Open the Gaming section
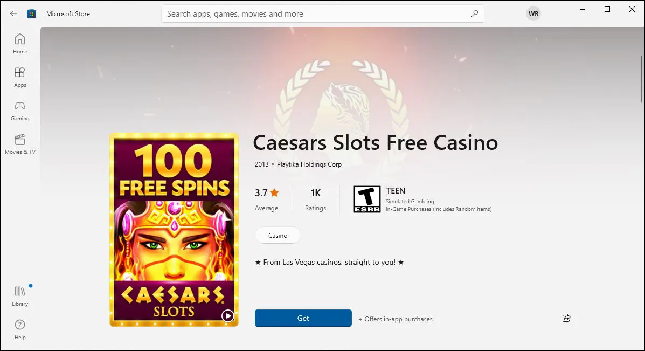This screenshot has height=351, width=645. pos(20,111)
